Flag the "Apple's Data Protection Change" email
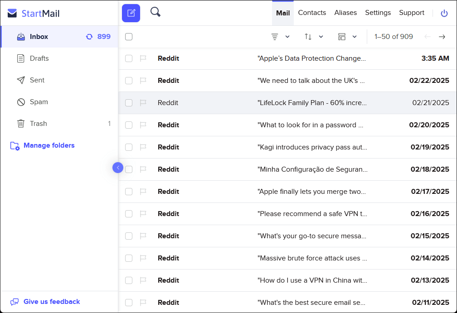457x313 pixels. (143, 58)
